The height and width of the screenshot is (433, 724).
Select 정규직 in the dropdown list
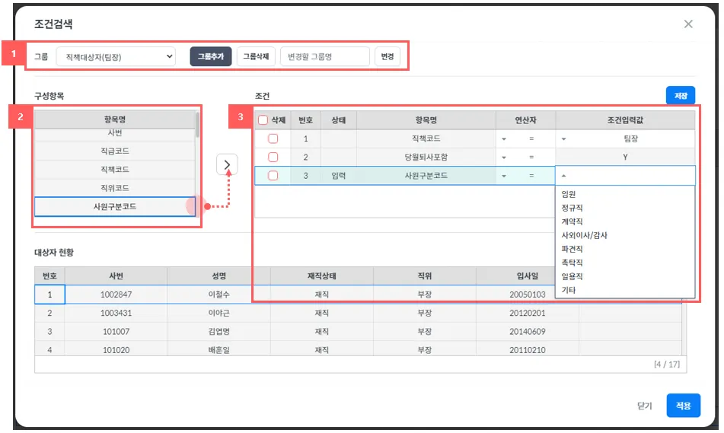coord(572,208)
